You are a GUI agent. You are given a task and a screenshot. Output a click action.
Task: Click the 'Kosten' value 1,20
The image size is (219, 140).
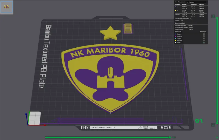click(x=182, y=20)
